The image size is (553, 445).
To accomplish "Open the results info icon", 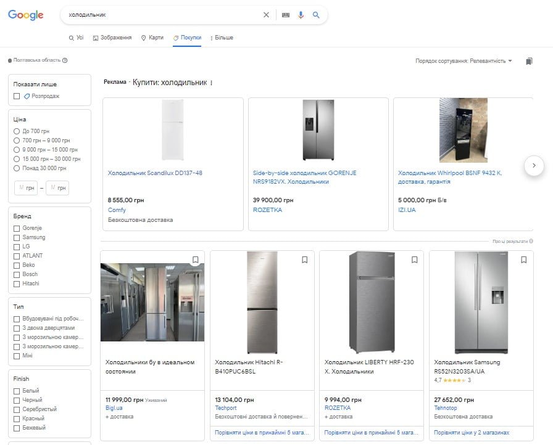I will (531, 241).
